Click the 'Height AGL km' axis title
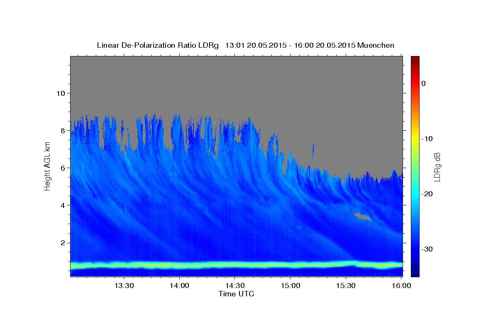 point(48,166)
